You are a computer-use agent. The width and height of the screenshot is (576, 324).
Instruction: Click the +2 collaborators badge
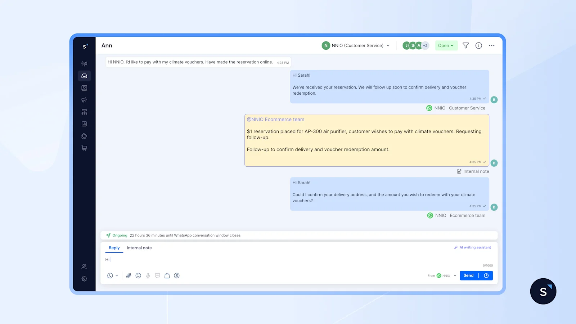(x=425, y=45)
